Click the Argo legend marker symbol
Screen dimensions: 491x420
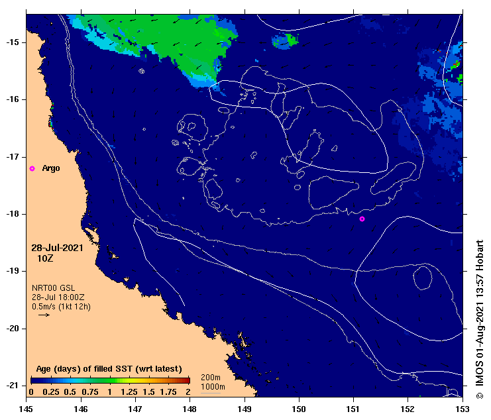pos(32,169)
